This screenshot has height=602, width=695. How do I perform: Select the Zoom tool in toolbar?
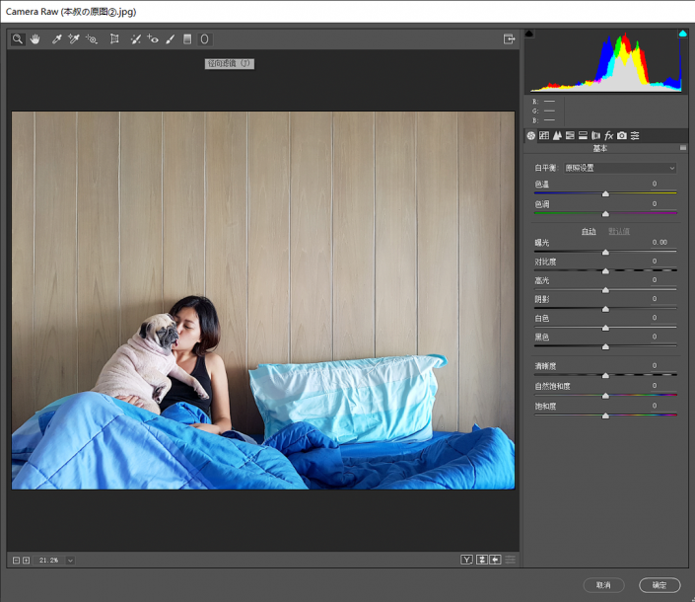click(18, 39)
